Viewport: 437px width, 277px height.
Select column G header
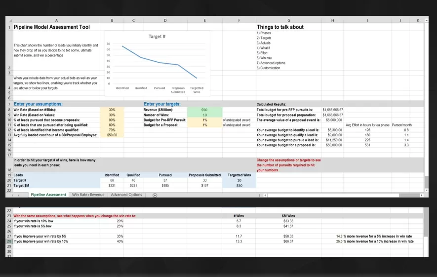coord(288,20)
